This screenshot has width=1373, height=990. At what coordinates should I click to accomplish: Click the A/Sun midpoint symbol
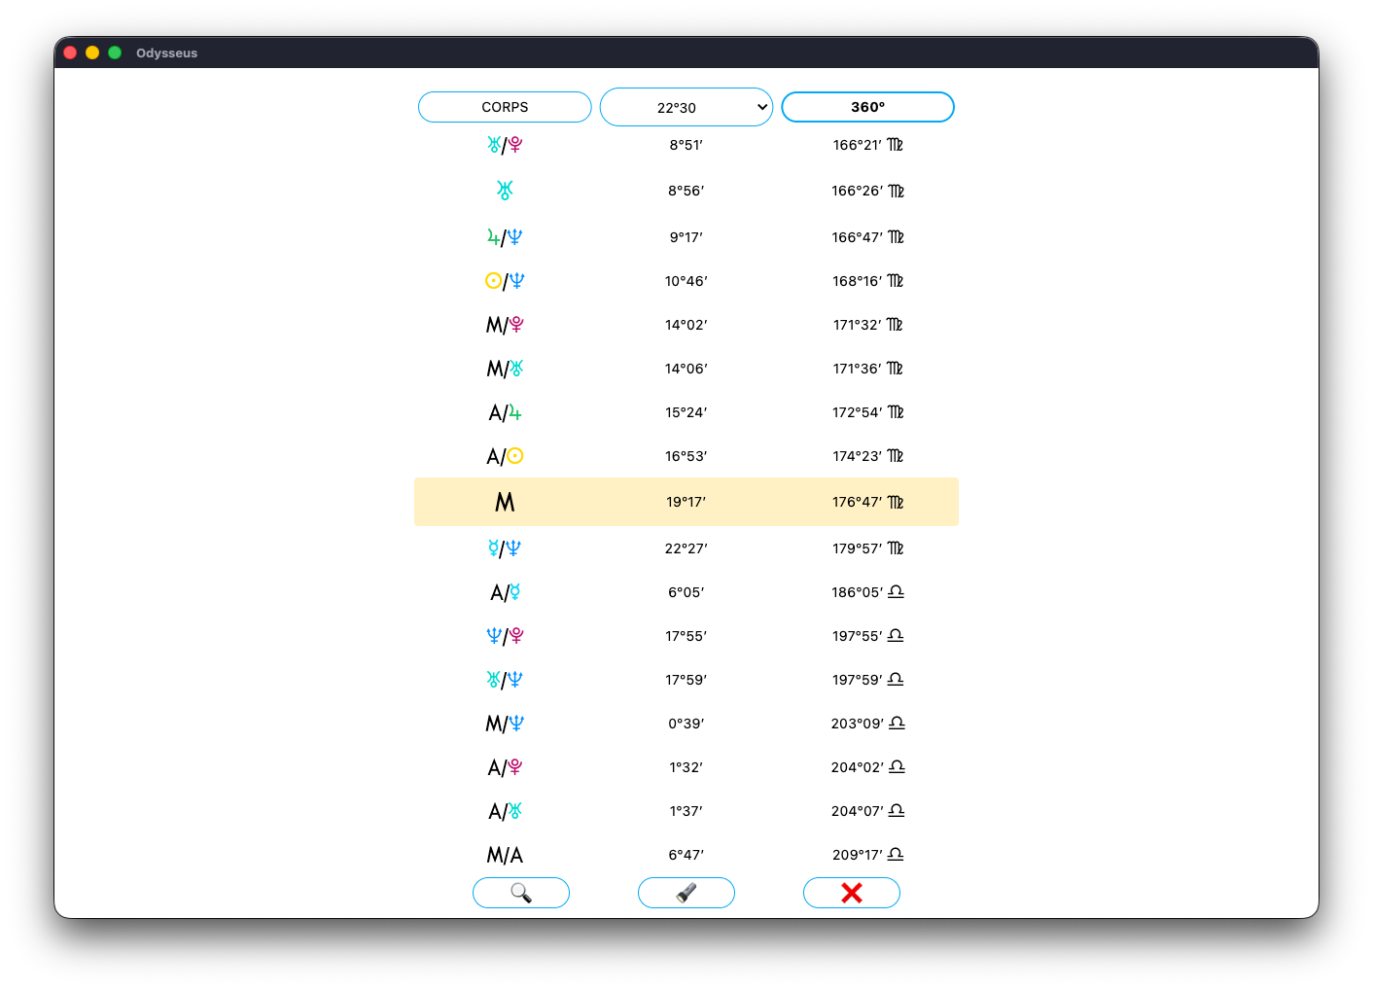coord(505,456)
